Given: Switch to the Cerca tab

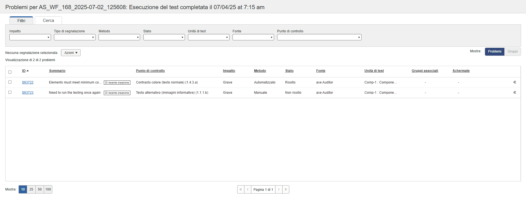Looking at the screenshot, I should (x=48, y=20).
